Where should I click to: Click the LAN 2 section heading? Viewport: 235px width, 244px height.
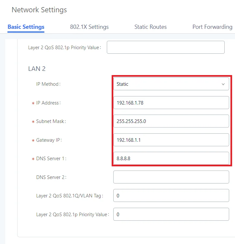37,69
